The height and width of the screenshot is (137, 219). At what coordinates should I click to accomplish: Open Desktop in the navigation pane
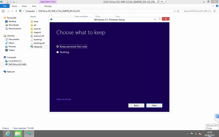click(x=12, y=21)
